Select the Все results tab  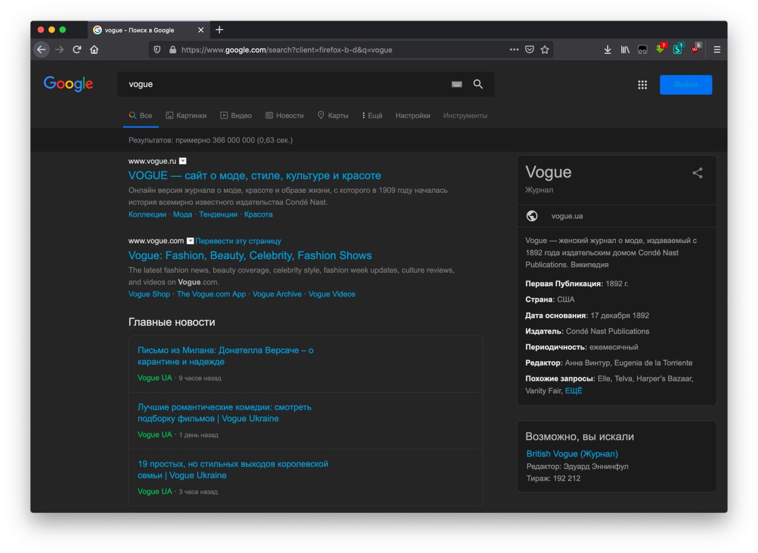pos(141,115)
